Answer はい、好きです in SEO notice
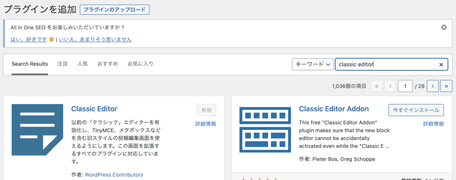The width and height of the screenshot is (456, 180). (29, 39)
